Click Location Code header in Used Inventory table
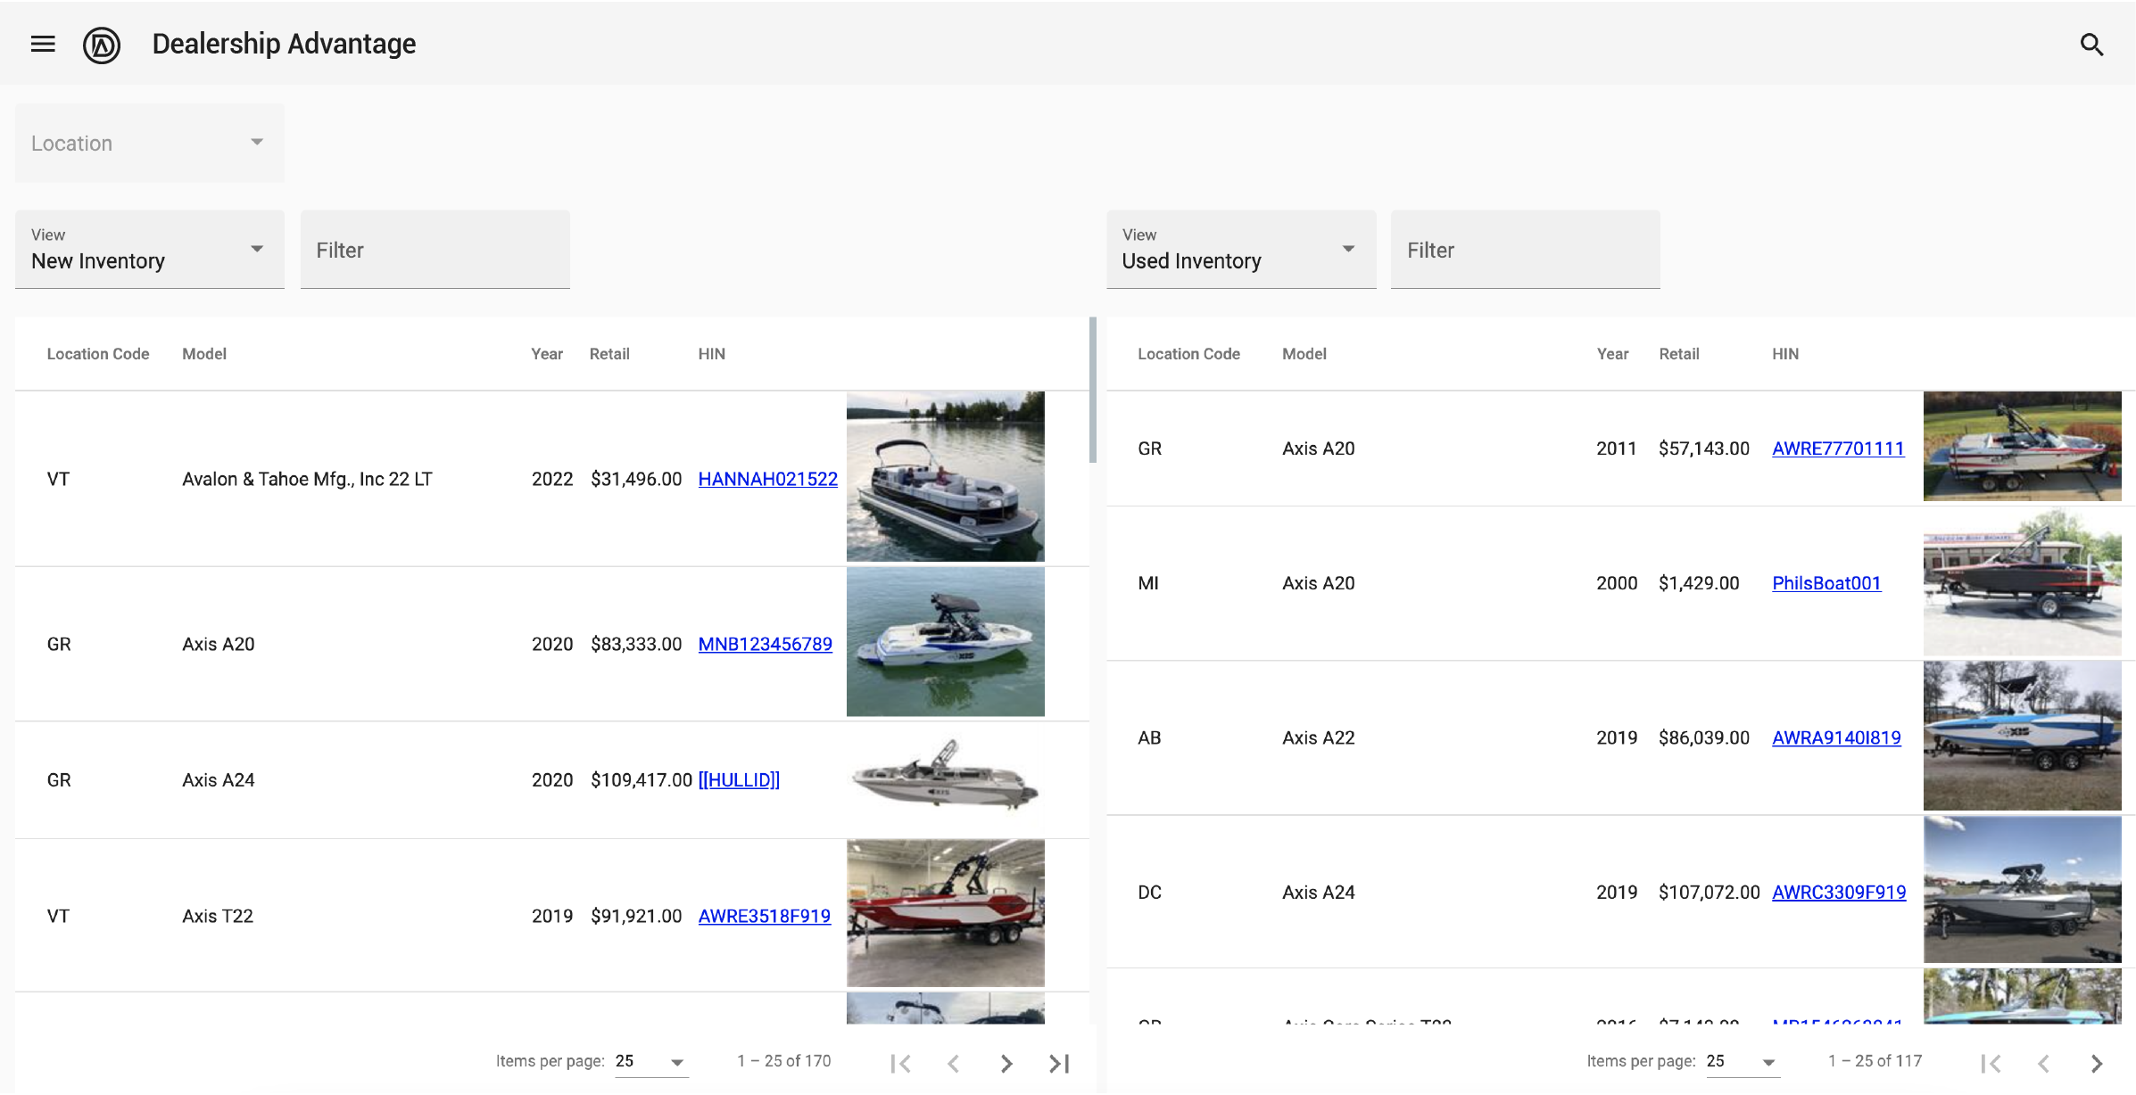 [x=1188, y=354]
